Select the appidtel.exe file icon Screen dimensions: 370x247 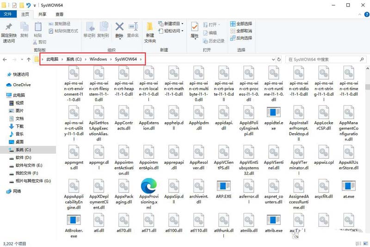[x=273, y=112]
